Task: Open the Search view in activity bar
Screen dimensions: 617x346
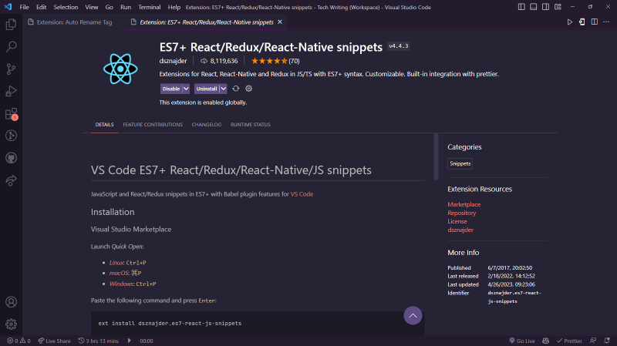Action: pyautogui.click(x=11, y=47)
